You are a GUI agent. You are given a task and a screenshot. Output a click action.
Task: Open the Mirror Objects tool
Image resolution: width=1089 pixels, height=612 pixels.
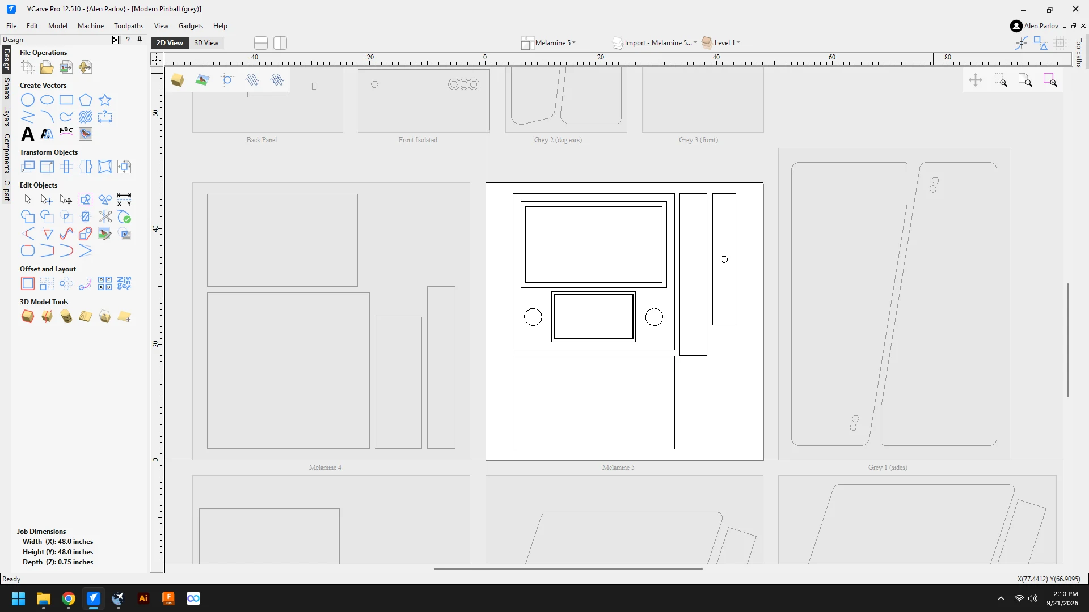pyautogui.click(x=86, y=167)
